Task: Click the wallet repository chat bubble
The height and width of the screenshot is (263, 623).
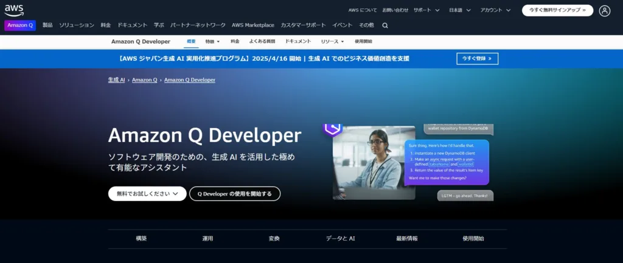Action: coord(459,129)
